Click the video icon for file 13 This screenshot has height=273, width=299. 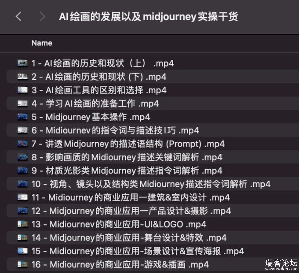[x=22, y=224]
